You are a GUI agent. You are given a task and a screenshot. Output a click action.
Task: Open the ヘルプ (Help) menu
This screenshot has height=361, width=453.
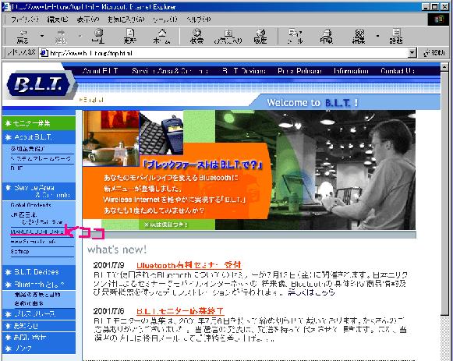pyautogui.click(x=199, y=19)
